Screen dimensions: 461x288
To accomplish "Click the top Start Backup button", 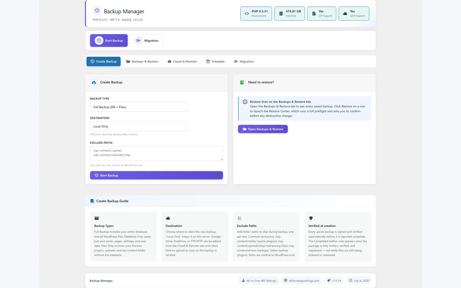I will (x=109, y=41).
